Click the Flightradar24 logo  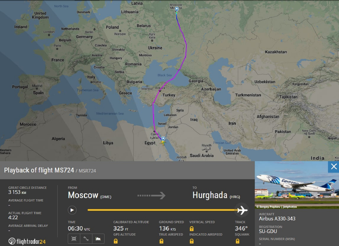point(27,241)
